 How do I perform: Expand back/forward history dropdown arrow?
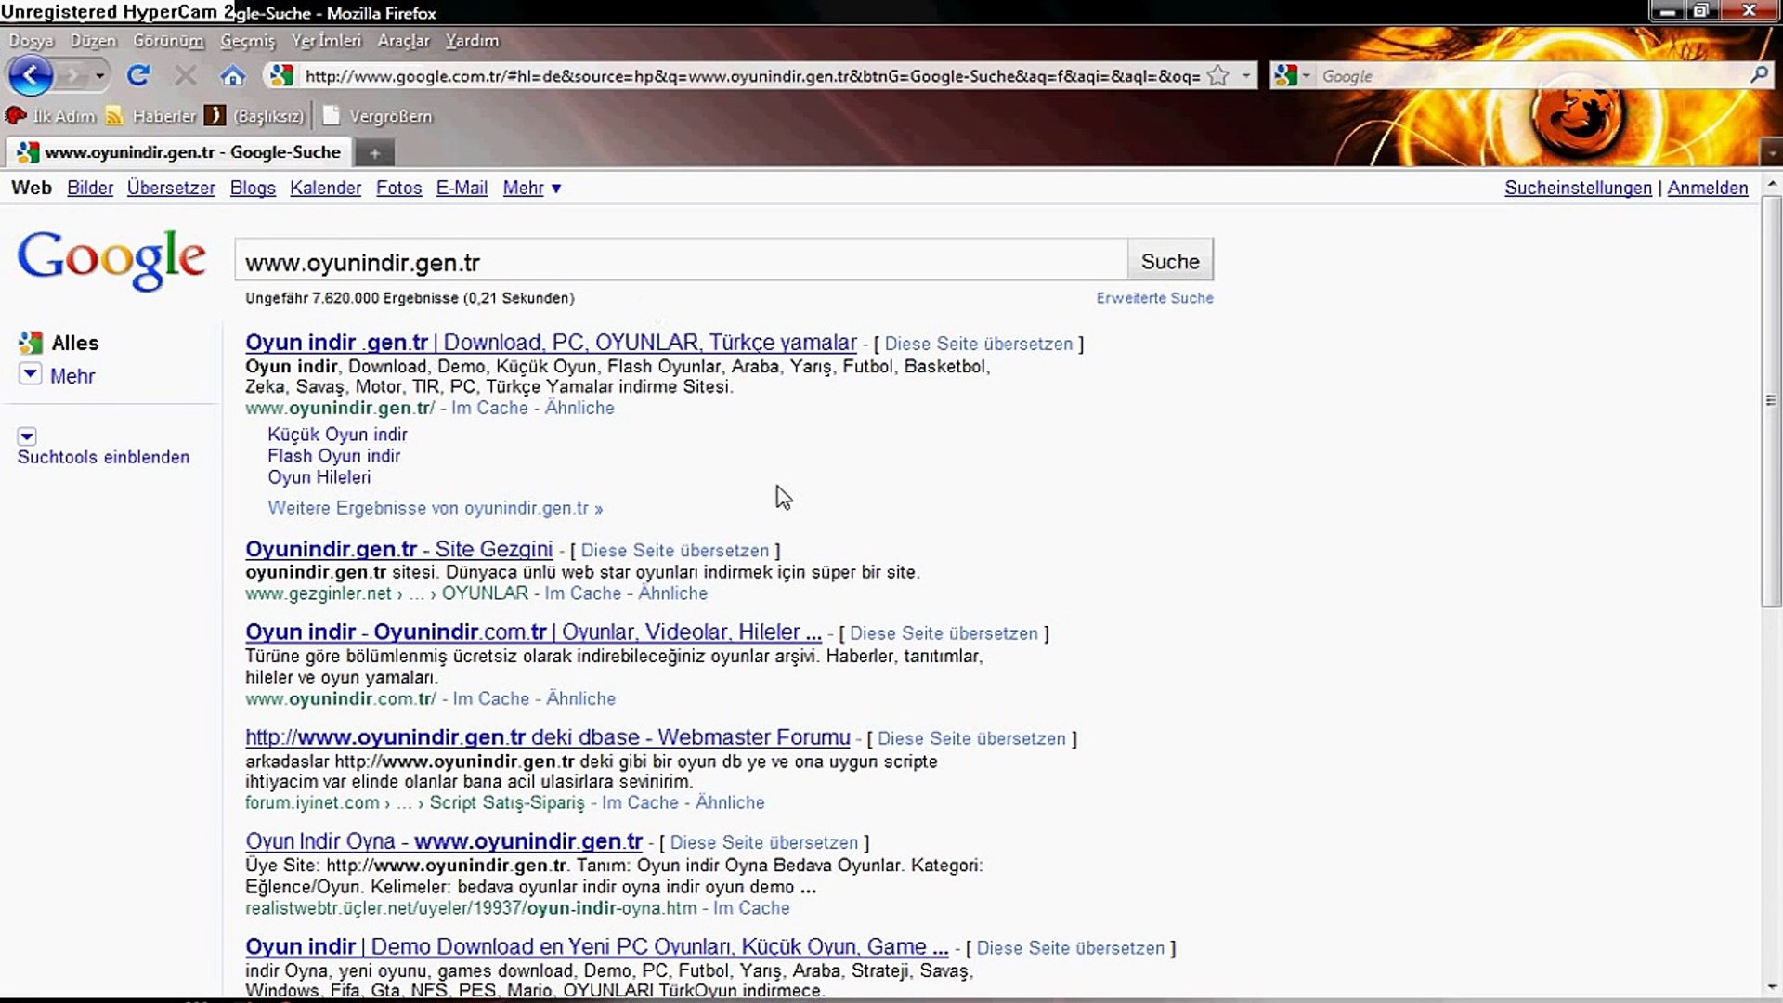tap(99, 75)
